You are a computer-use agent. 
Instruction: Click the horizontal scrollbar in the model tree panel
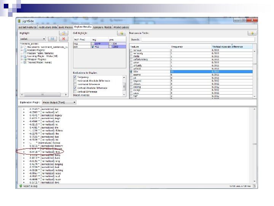click(x=42, y=95)
